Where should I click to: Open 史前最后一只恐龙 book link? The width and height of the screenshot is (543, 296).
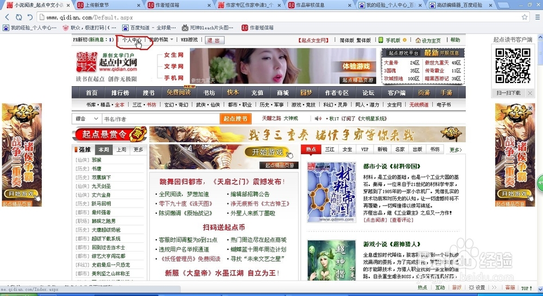coord(111,265)
